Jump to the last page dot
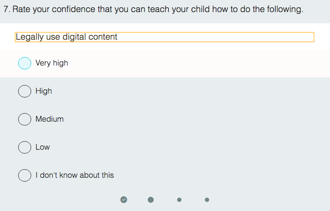Image resolution: width=330 pixels, height=211 pixels. (207, 200)
